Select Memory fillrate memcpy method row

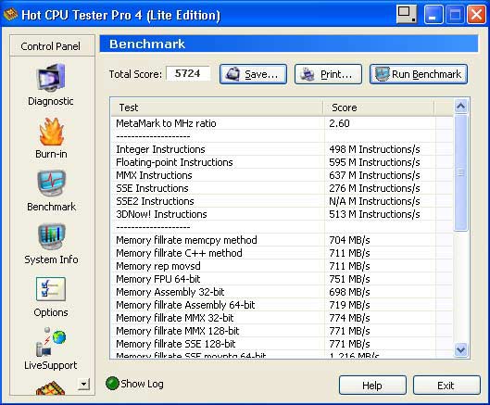tap(282, 240)
